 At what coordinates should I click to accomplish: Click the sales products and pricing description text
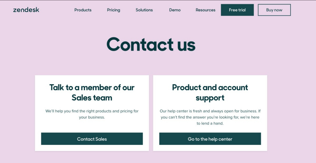point(92,114)
